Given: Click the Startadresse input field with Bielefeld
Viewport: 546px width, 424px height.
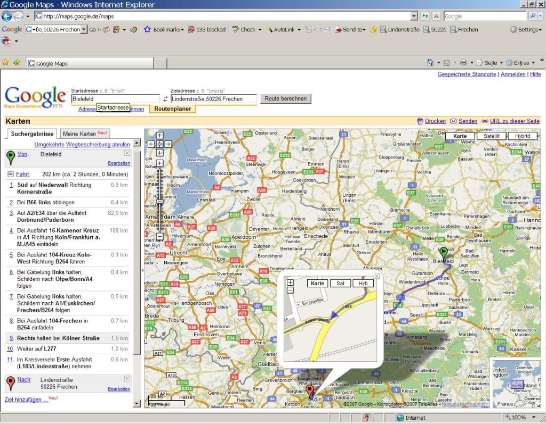Looking at the screenshot, I should (x=115, y=99).
